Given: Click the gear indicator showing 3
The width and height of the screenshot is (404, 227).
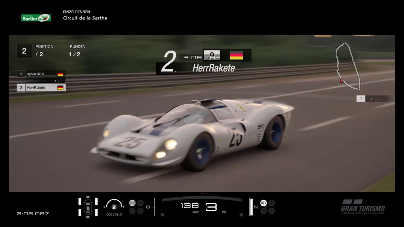Looking at the screenshot, I should [211, 207].
